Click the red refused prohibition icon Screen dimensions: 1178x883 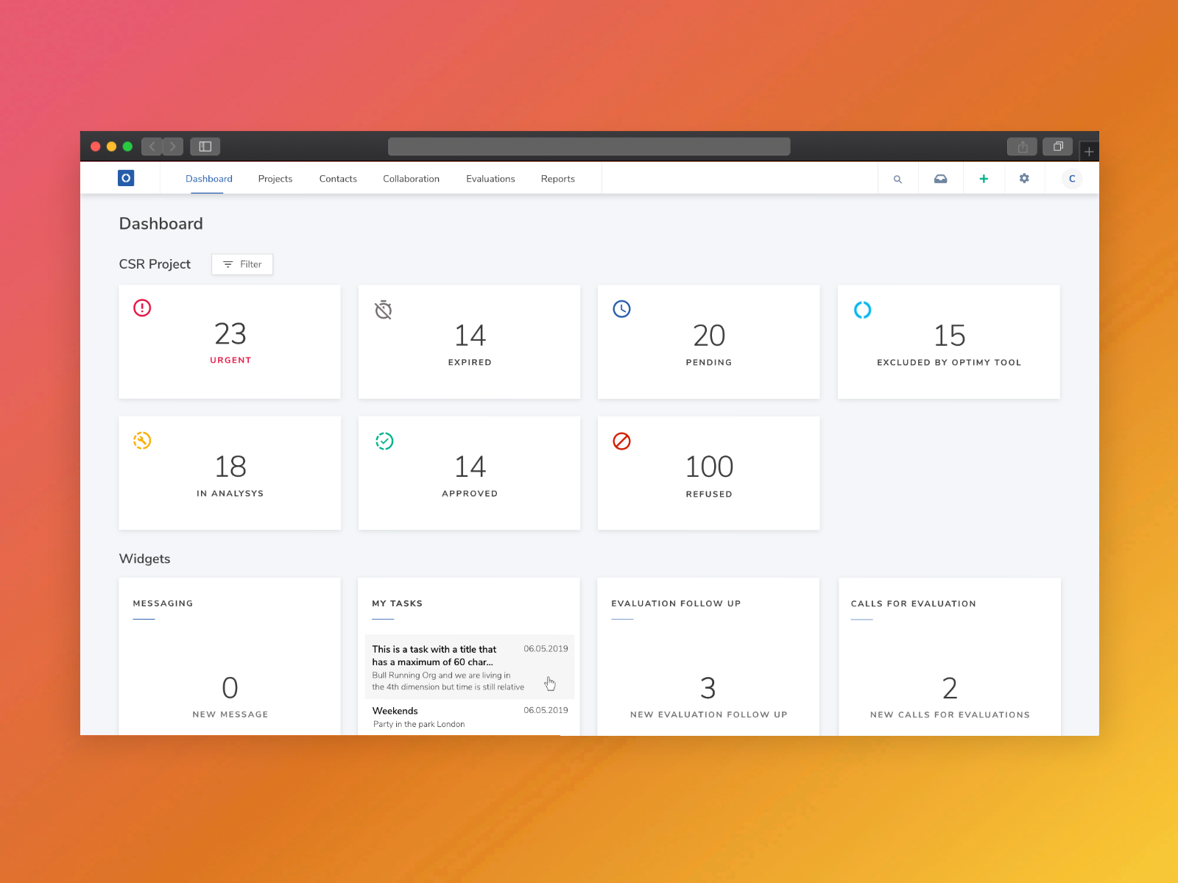pos(621,441)
